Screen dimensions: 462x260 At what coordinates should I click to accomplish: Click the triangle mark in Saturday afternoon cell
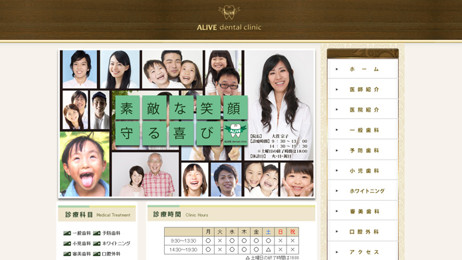pyautogui.click(x=268, y=249)
